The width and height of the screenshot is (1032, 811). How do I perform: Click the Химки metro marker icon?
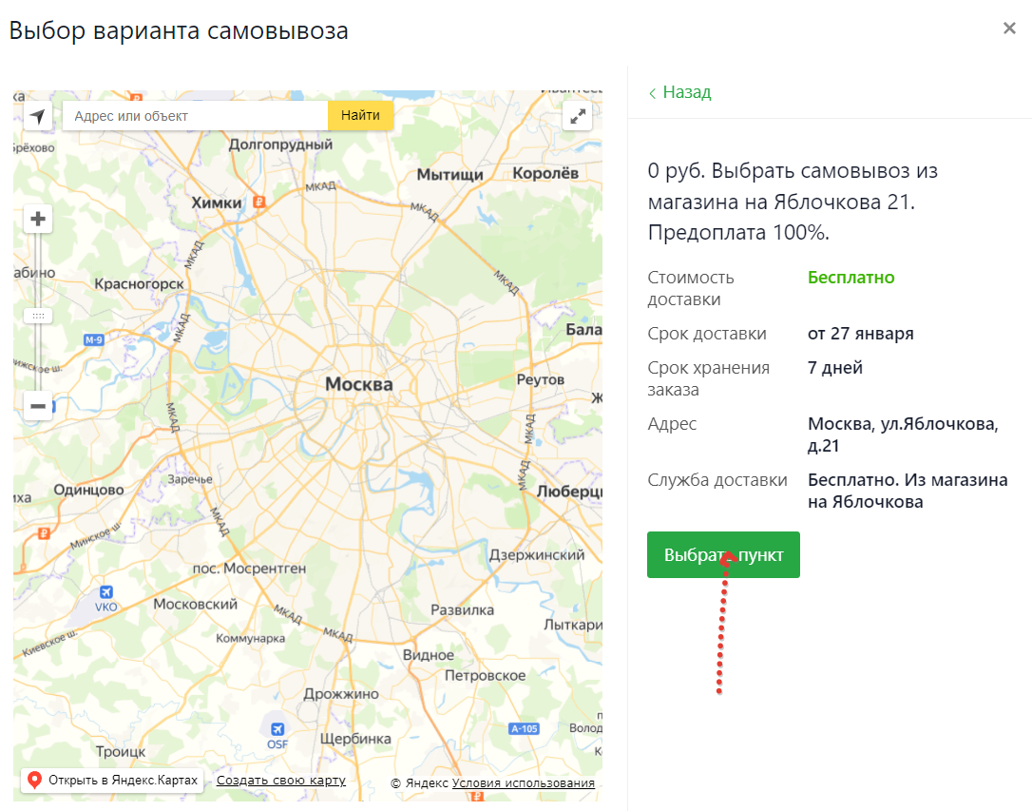click(x=260, y=202)
